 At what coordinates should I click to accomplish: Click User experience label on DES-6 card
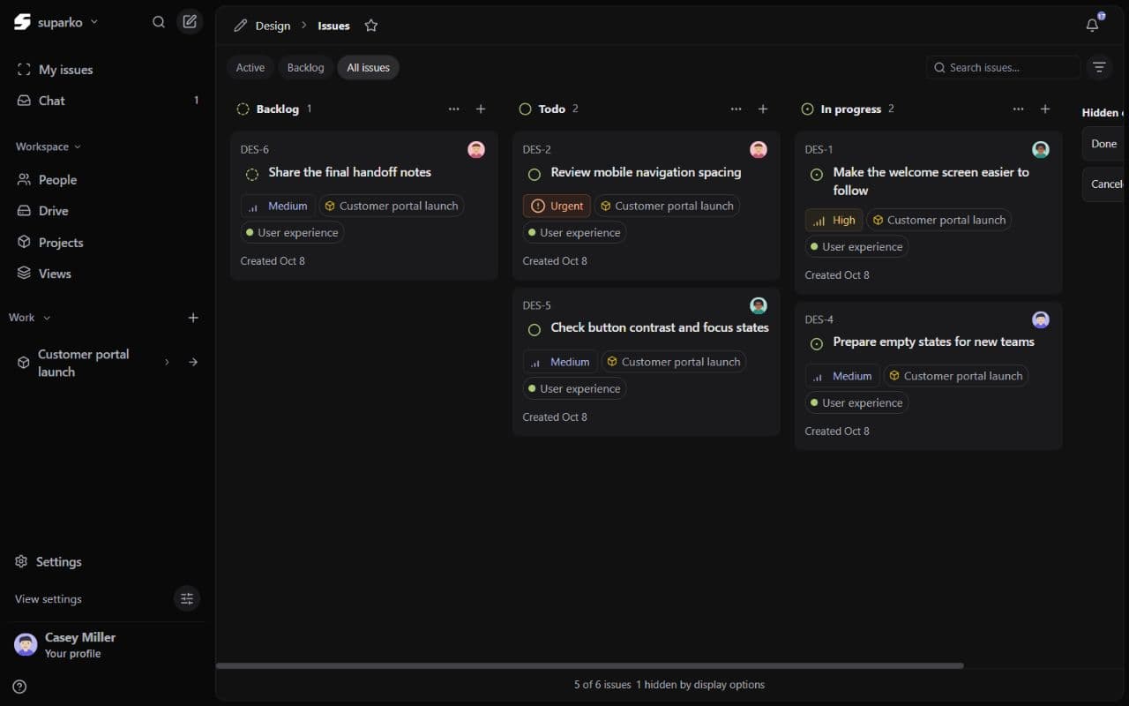click(292, 233)
